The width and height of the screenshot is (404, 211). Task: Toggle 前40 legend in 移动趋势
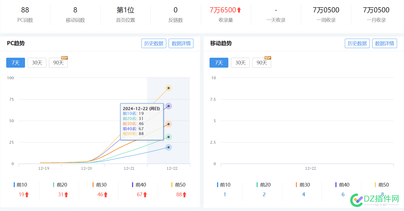[342, 185]
